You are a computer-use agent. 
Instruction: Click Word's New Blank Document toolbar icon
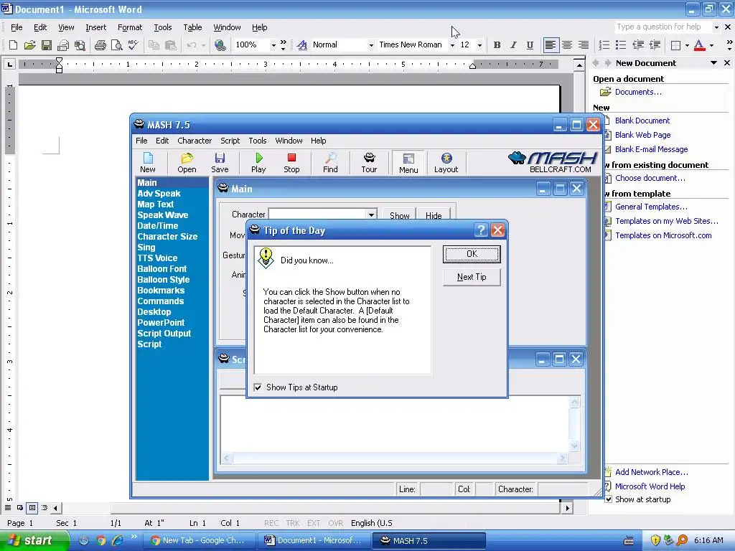[13, 45]
